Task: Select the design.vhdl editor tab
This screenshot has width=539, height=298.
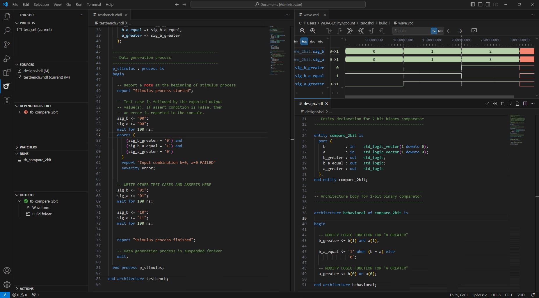Action: pos(313,104)
